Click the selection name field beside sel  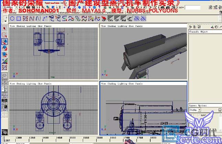(192, 8)
